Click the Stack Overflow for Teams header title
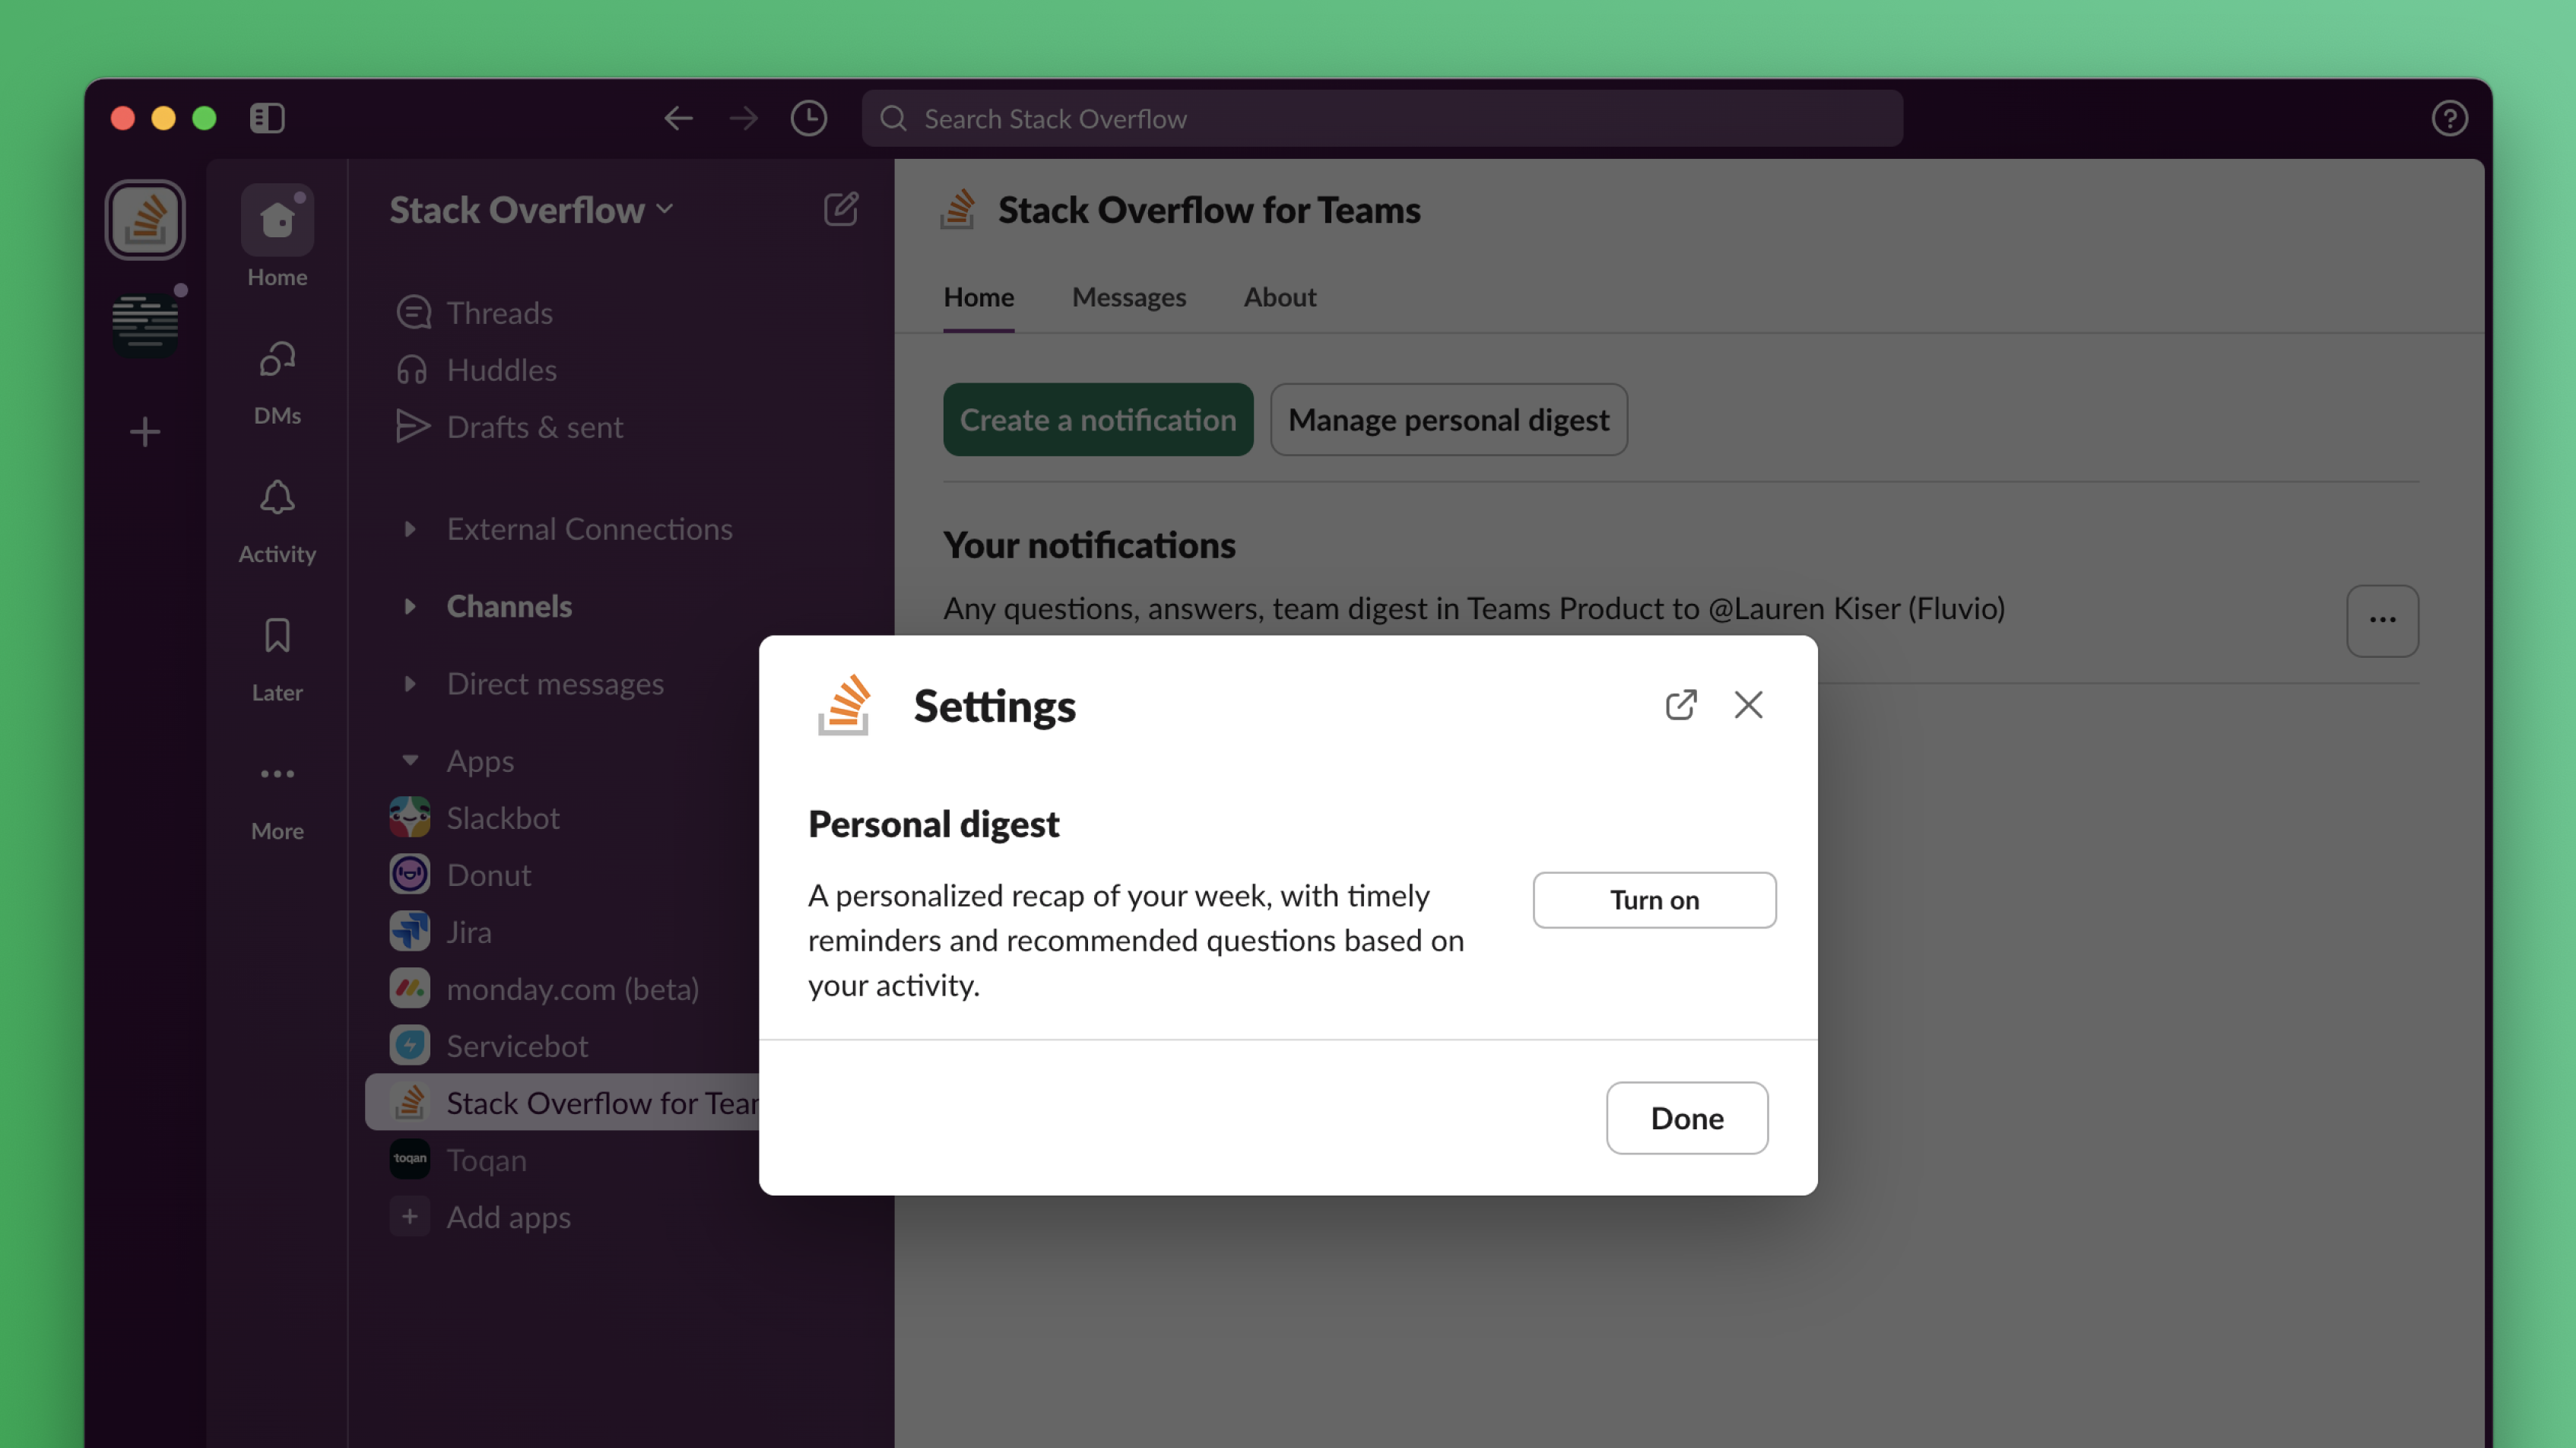The image size is (2576, 1448). 1208,209
